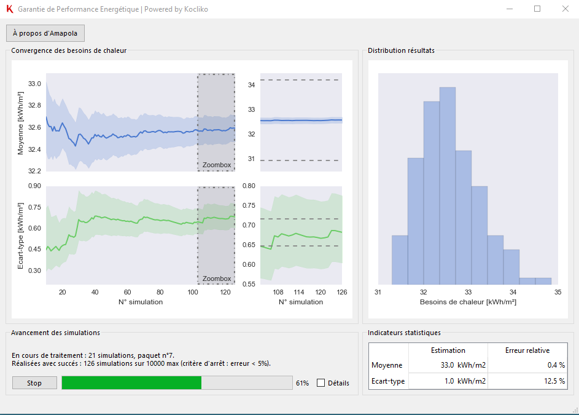579x415 pixels.
Task: Click the 'Avancement des simulations' group title
Action: pos(55,333)
